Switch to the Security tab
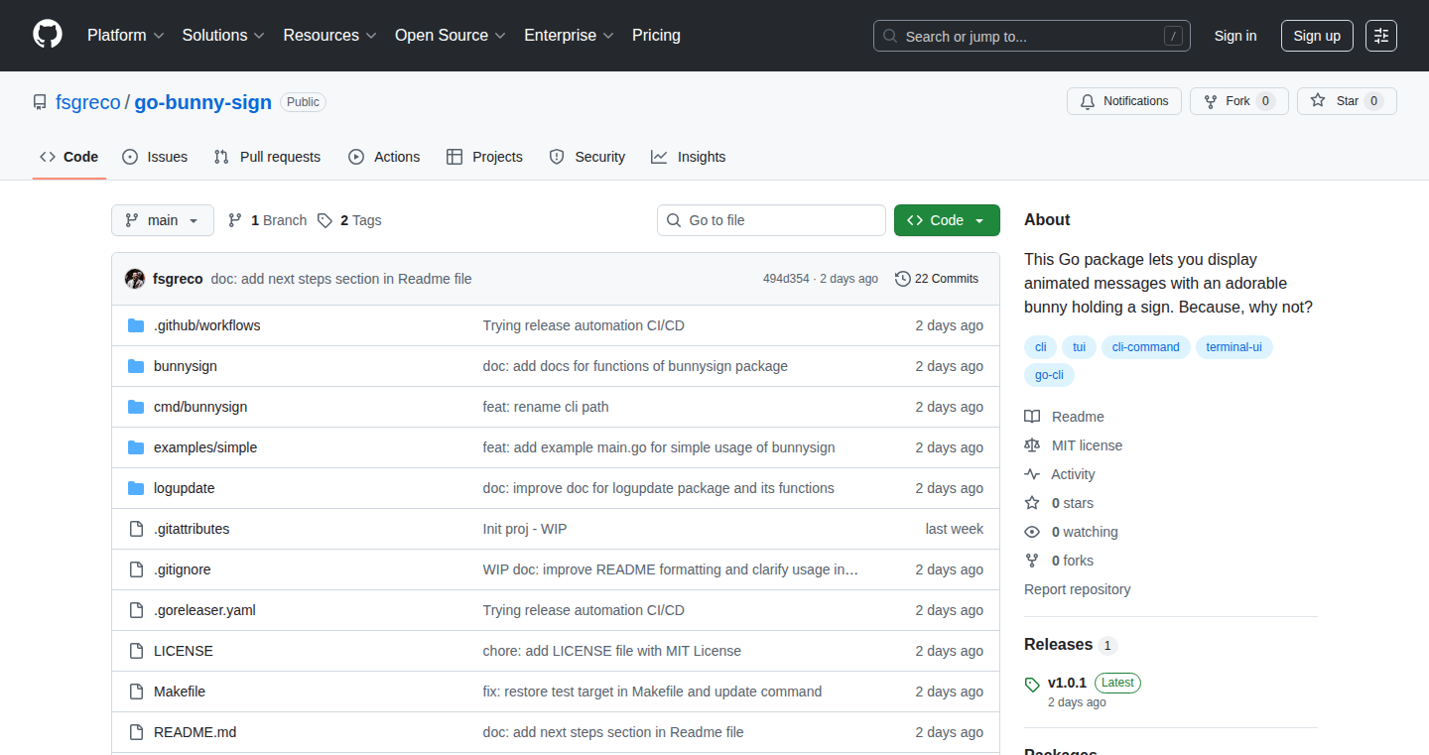This screenshot has width=1429, height=755. click(x=587, y=157)
